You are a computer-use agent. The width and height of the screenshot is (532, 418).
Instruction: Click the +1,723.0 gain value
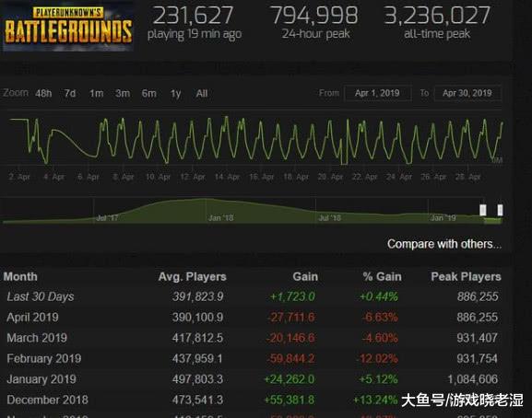click(292, 296)
